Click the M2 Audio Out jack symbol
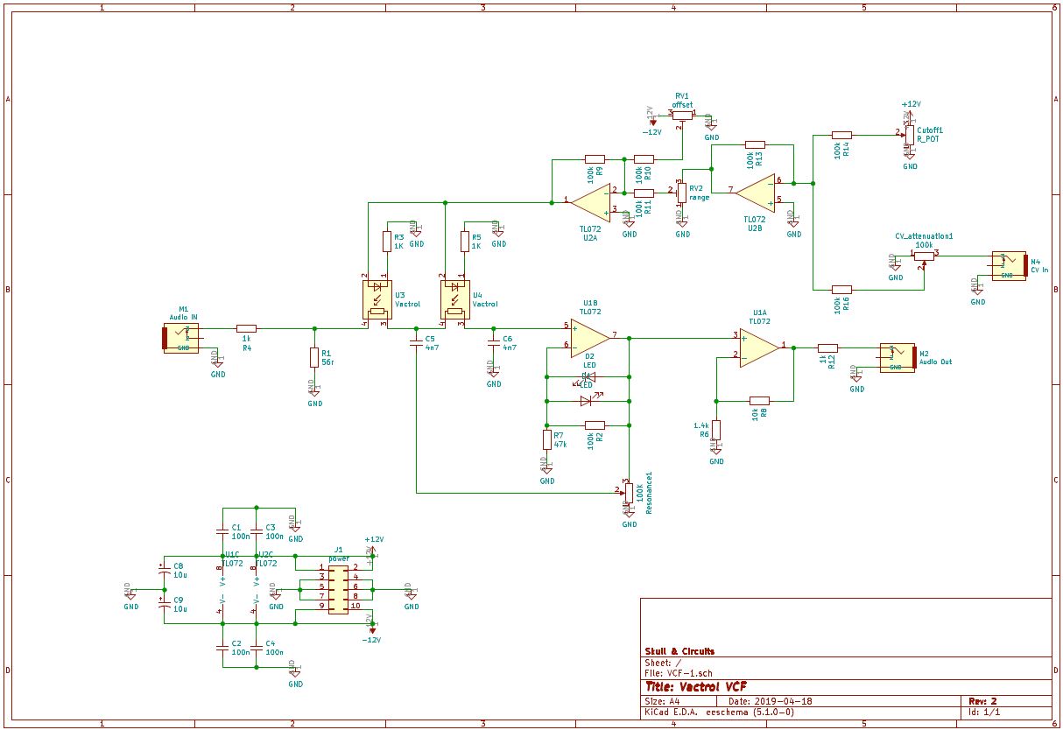Viewport: 1063px width, 730px height. click(x=898, y=357)
